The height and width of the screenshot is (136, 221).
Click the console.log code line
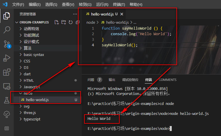click(x=141, y=34)
